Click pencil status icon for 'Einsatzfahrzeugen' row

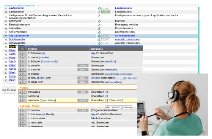tap(99, 25)
